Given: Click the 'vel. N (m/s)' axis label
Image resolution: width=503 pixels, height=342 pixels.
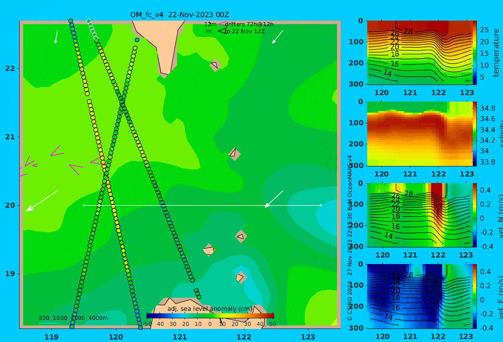Looking at the screenshot, I should pos(500,216).
